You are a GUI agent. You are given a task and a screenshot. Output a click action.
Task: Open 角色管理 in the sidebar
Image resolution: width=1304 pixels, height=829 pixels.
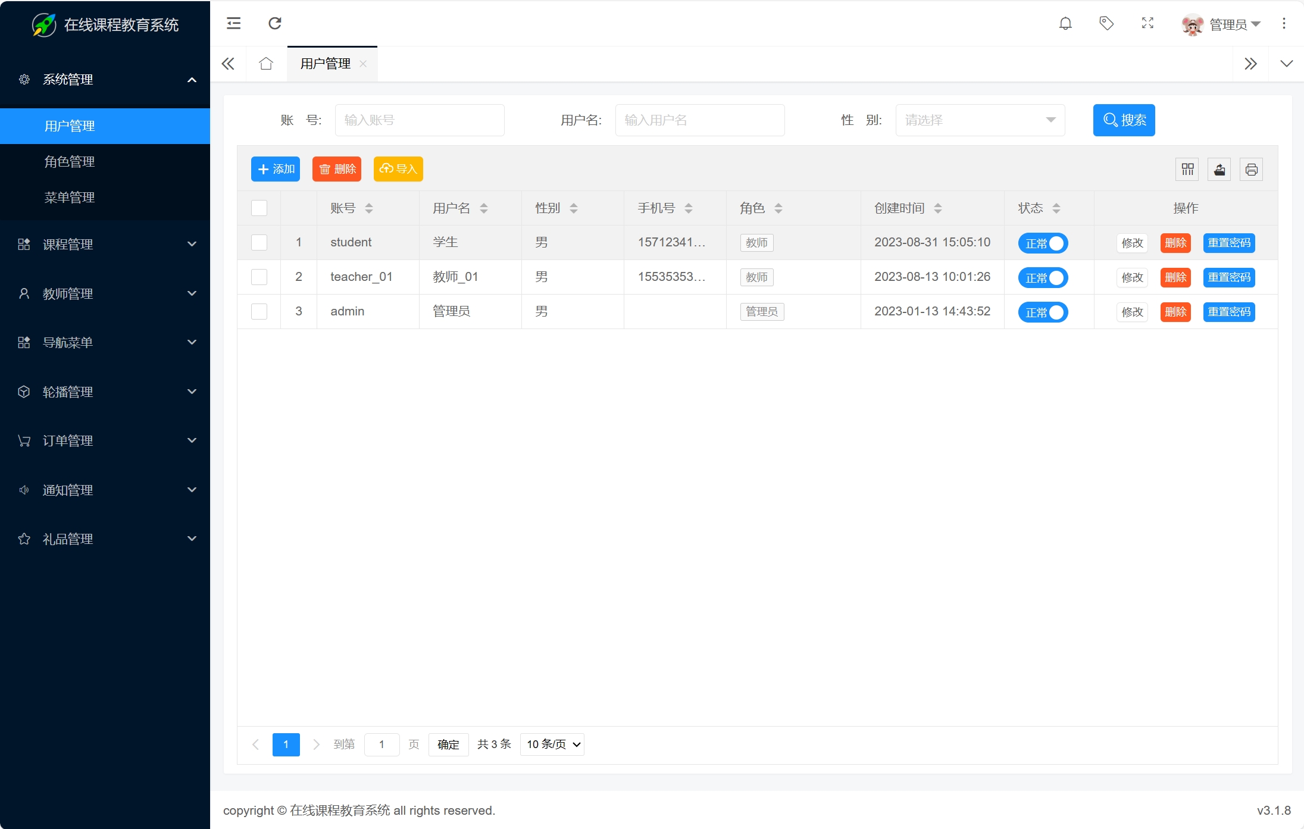point(70,162)
